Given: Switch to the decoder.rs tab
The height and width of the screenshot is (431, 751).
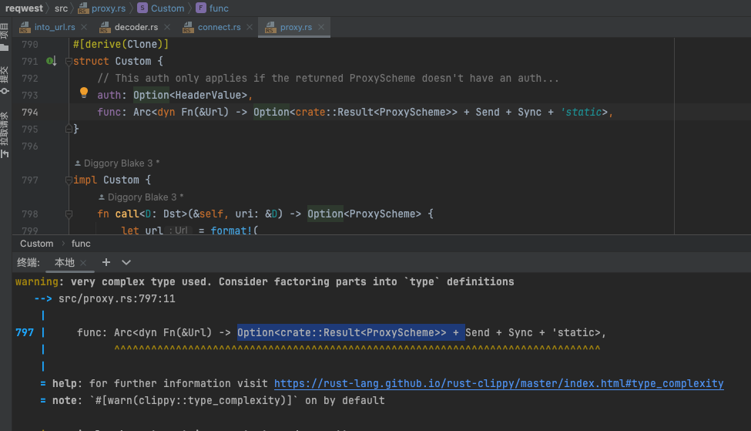Looking at the screenshot, I should pyautogui.click(x=136, y=28).
